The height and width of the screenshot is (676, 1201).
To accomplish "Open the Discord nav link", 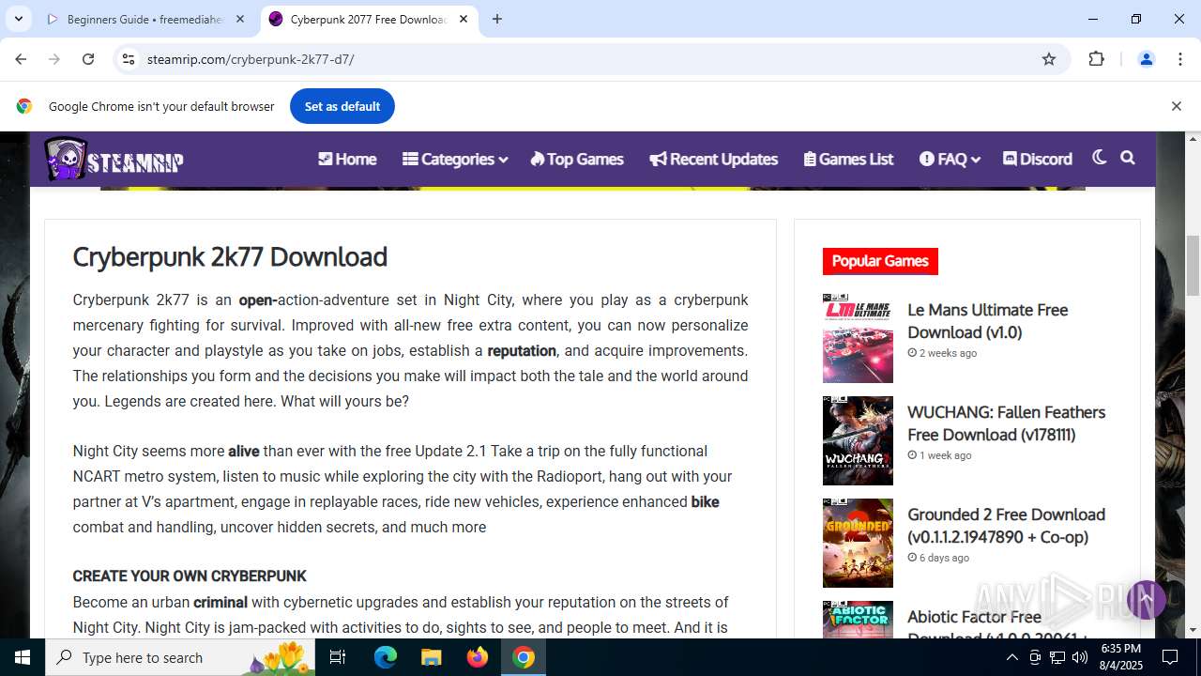I will 1038,159.
